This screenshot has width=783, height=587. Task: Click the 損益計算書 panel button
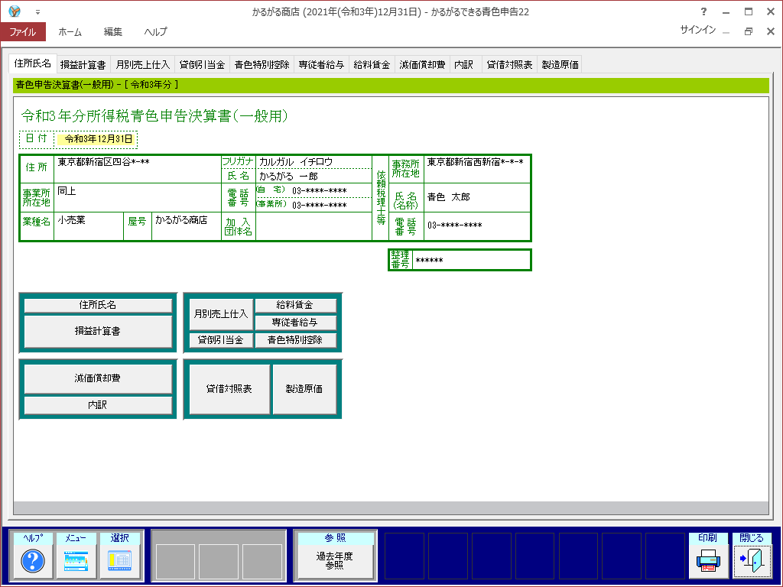click(98, 331)
